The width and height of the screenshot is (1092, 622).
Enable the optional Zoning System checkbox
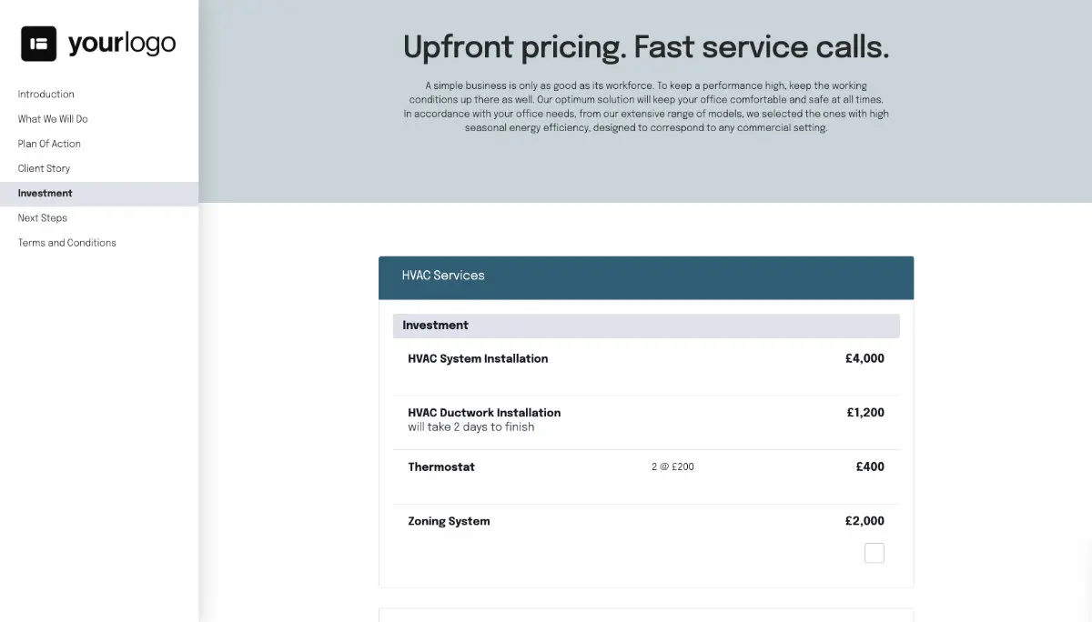tap(874, 552)
